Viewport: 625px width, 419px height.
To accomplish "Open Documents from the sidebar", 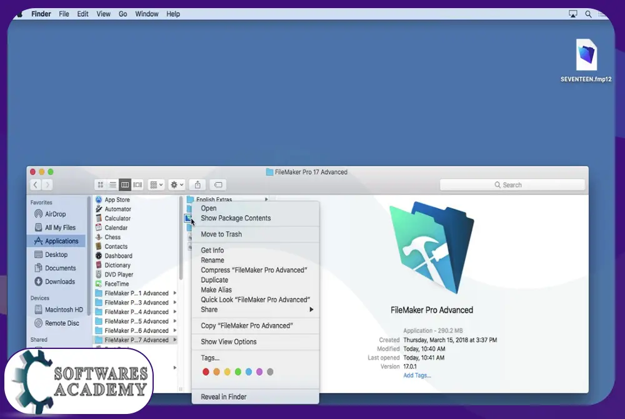I will click(x=55, y=268).
